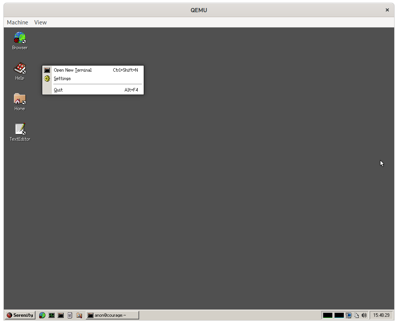Select Open New Terminal from the context menu
Viewport: 398px width, 324px height.
pyautogui.click(x=72, y=70)
